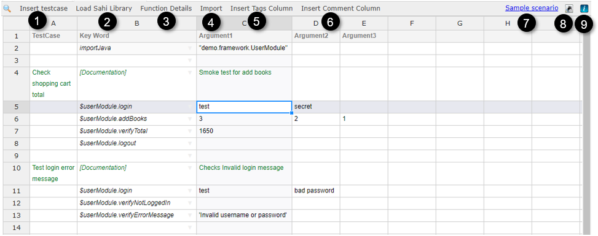598x236 pixels.
Task: Select column header B
Action: point(137,23)
